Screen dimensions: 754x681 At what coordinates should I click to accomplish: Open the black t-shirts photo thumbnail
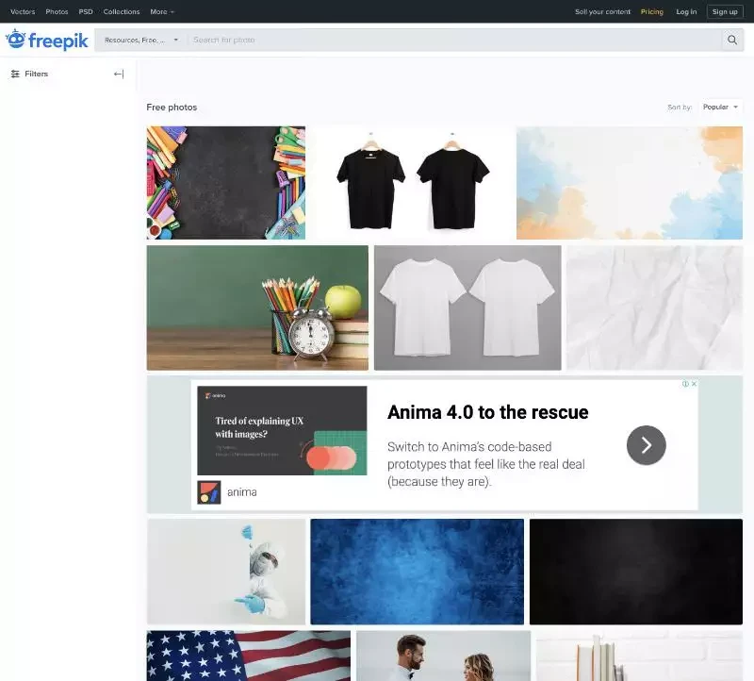[411, 183]
